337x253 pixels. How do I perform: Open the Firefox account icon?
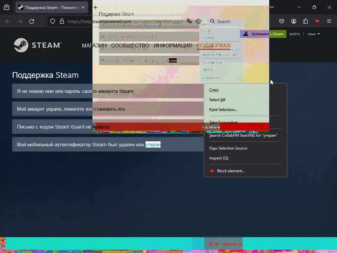point(294,21)
